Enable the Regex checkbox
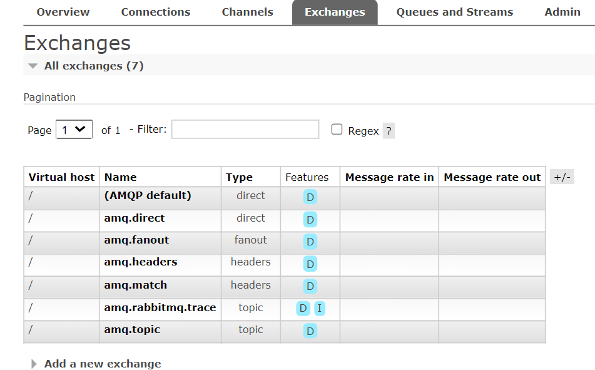Viewport: 595px width, 370px height. pyautogui.click(x=337, y=129)
